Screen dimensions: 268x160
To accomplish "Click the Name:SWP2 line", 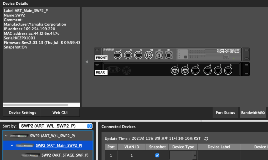I will [14, 15].
